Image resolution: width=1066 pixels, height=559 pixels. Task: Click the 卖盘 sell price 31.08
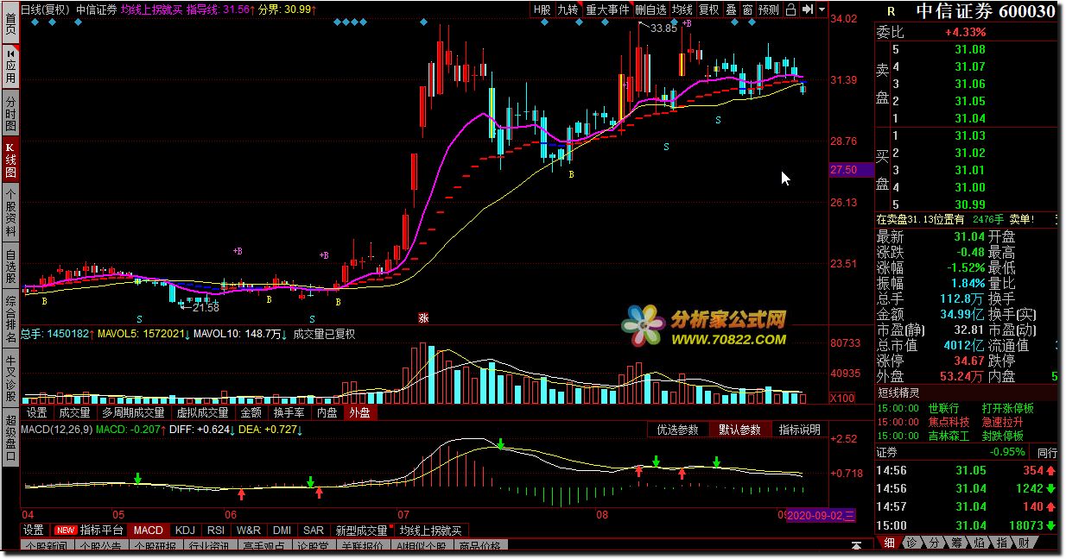coord(970,49)
